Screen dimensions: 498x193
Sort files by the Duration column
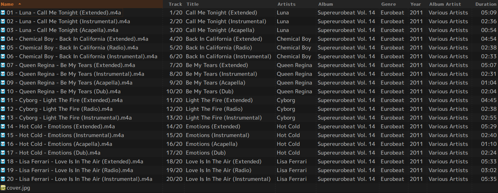tap(486, 4)
